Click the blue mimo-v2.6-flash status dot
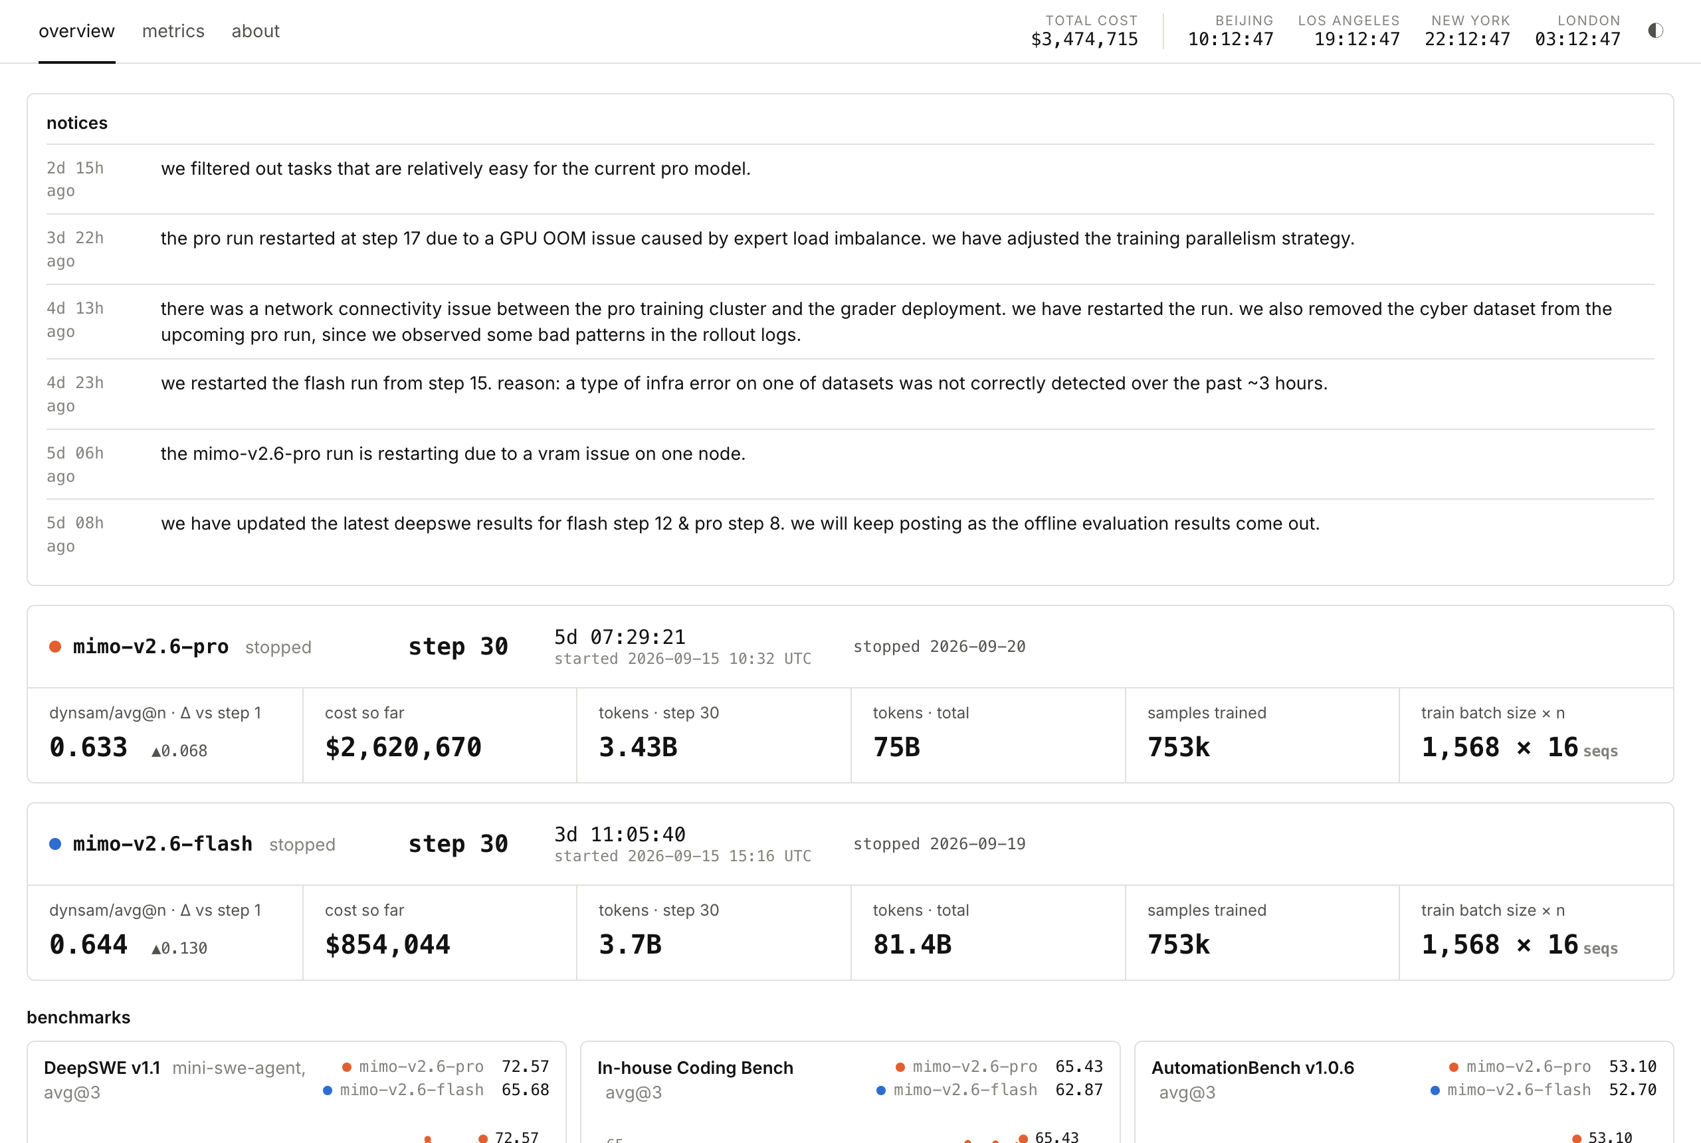This screenshot has height=1143, width=1701. (x=54, y=844)
